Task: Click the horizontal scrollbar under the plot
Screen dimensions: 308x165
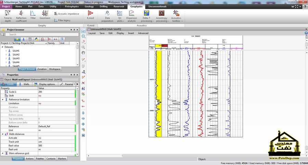Action: (196, 155)
